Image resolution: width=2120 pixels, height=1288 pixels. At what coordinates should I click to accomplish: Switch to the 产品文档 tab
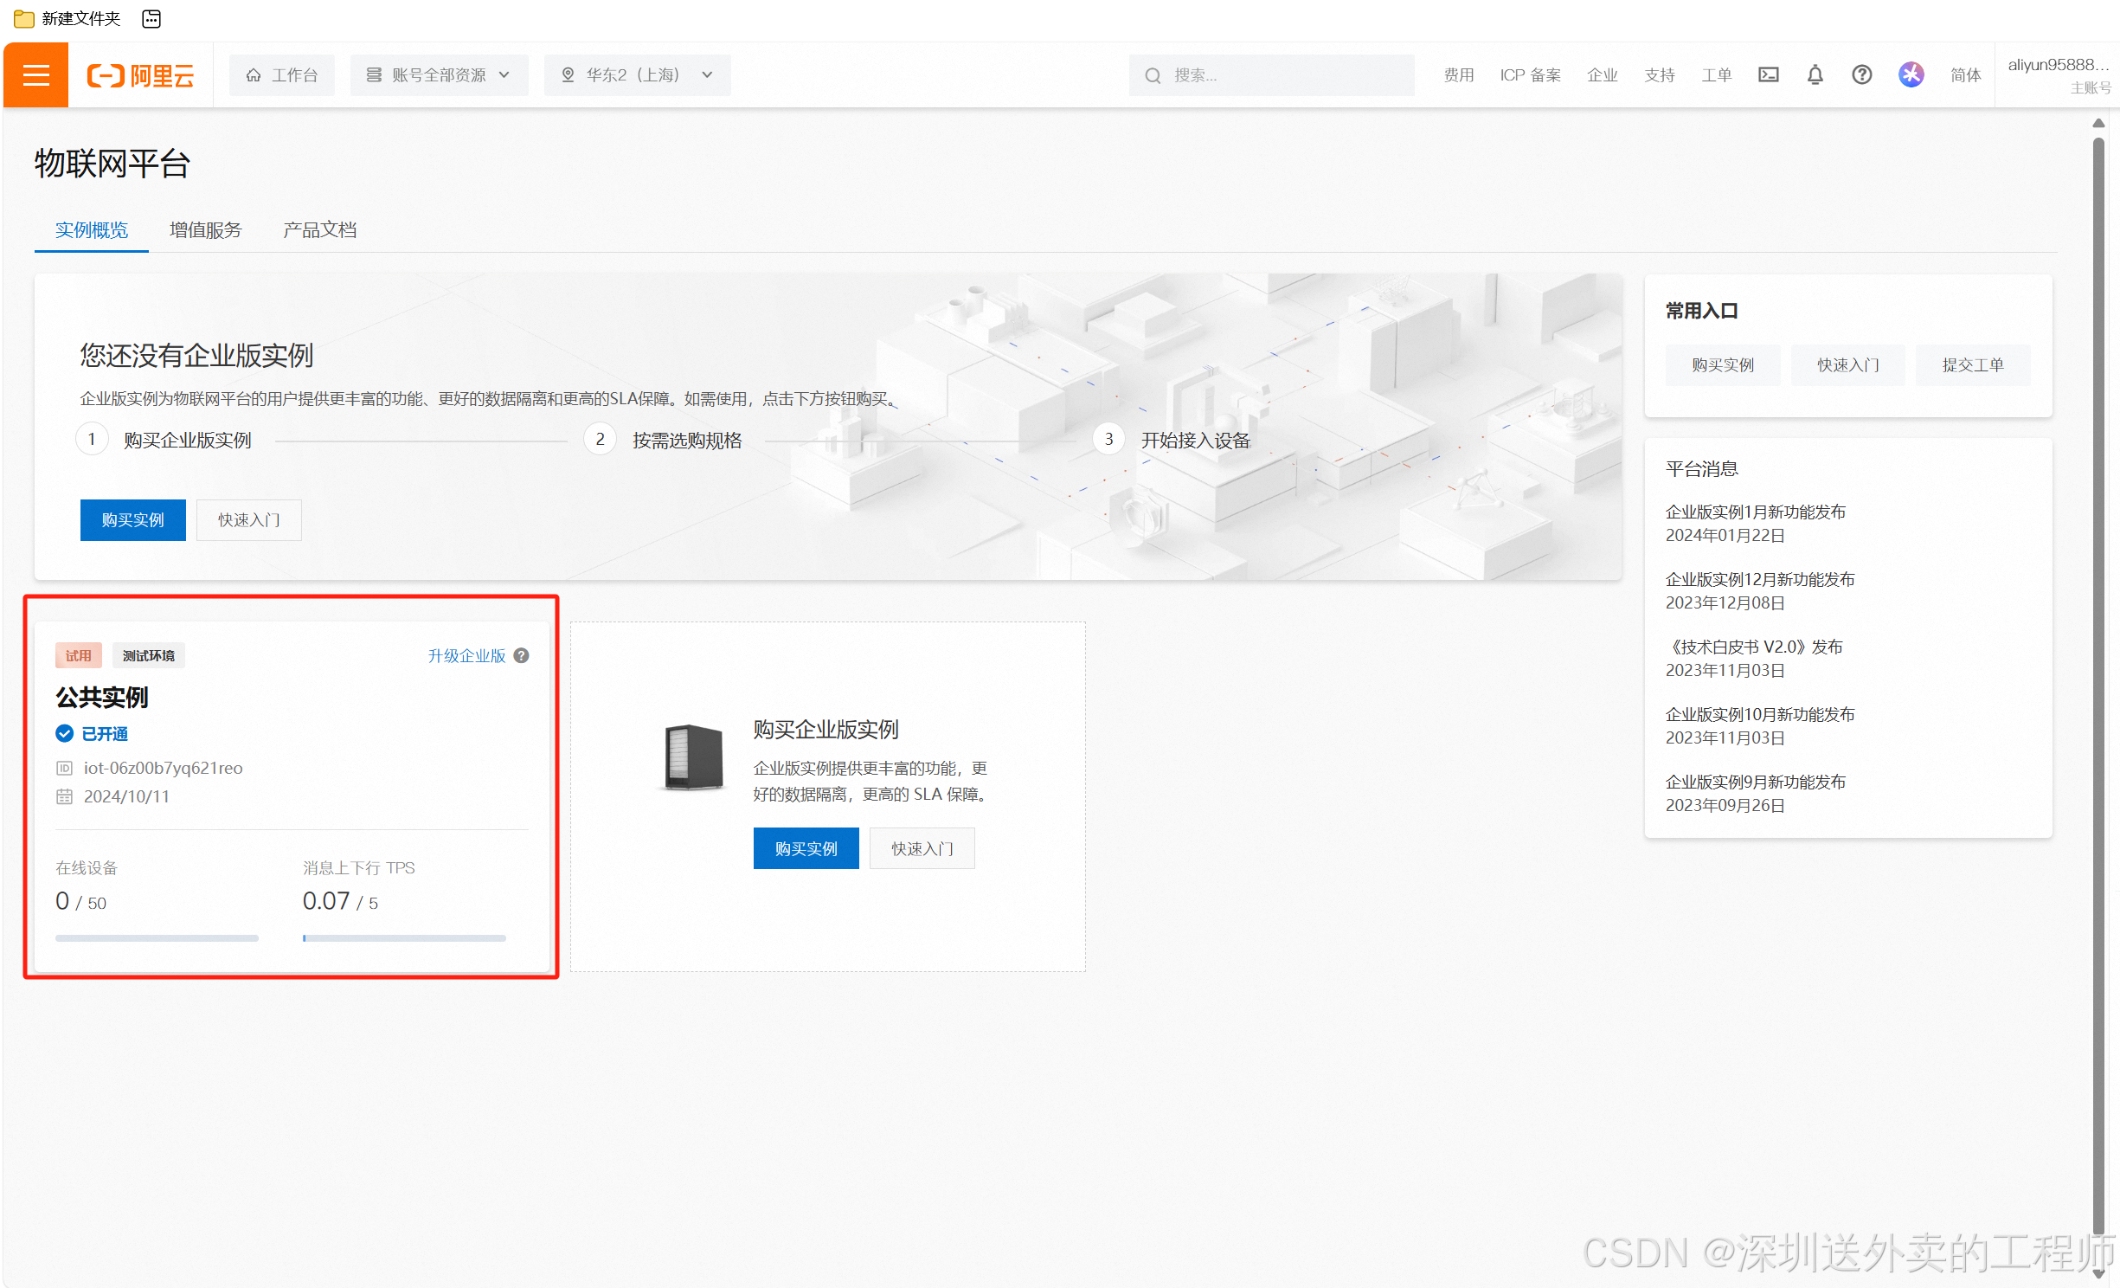[319, 230]
